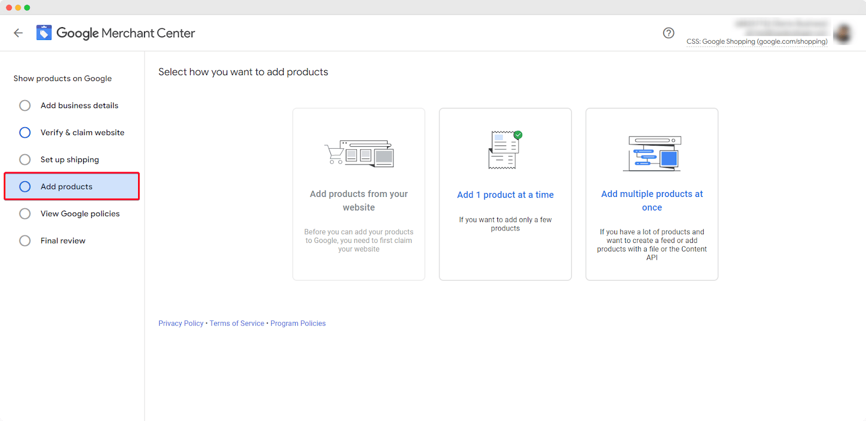Viewport: 866px width, 421px height.
Task: Click 'If you want to add only a few products' text
Action: point(506,224)
